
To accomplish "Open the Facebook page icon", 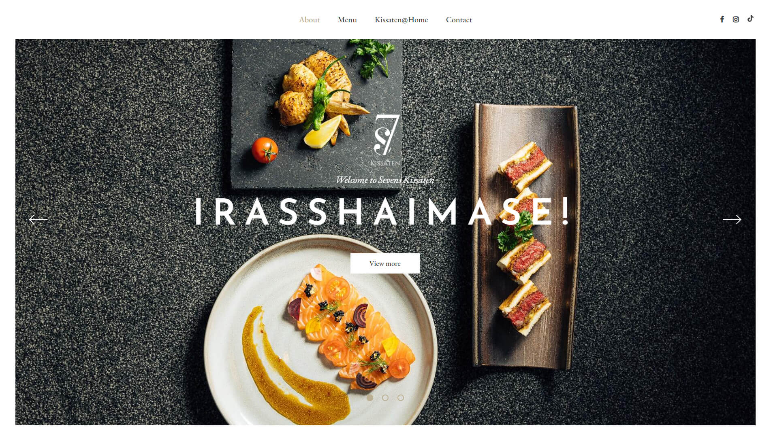I will (722, 19).
